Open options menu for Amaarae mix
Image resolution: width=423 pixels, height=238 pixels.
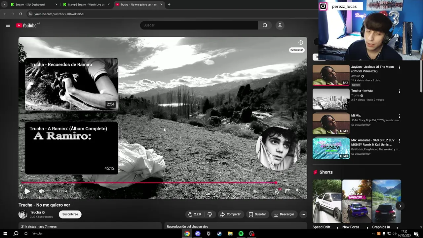coord(399,141)
